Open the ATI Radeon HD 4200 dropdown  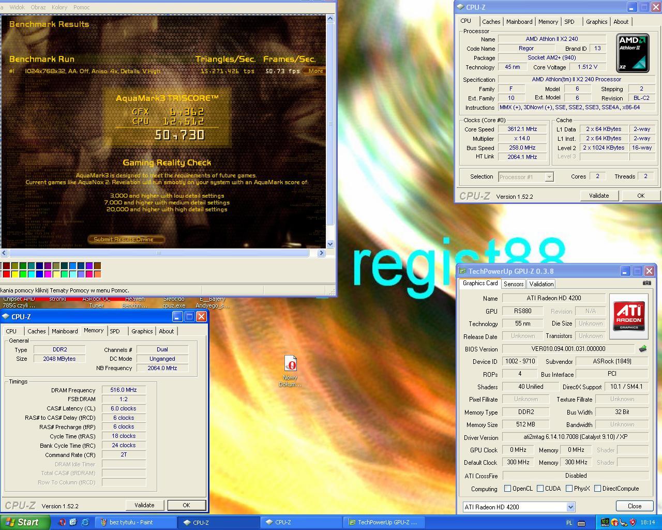(x=519, y=507)
